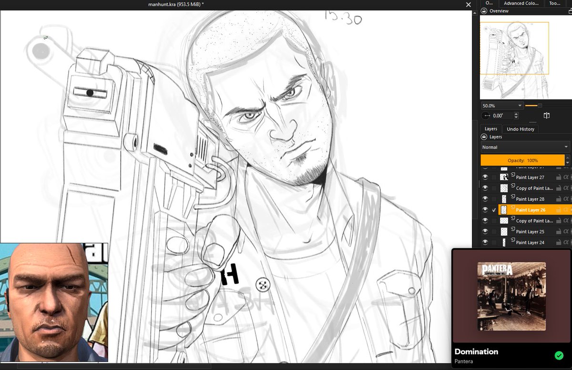Click the layer Opacity 100% slider
572x370 pixels.
(x=522, y=160)
